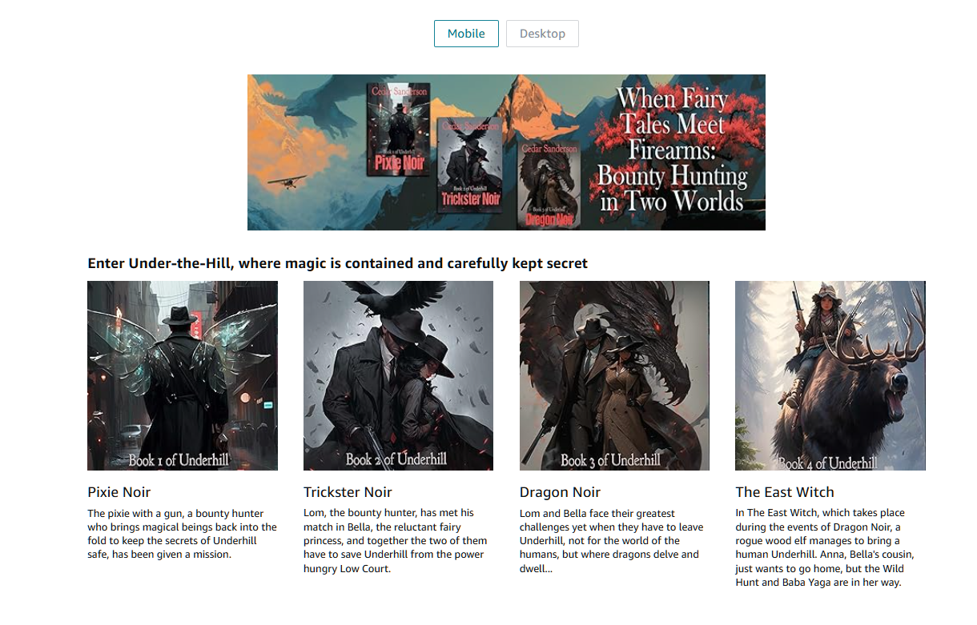Click The East Witch description about Baba Yaga
This screenshot has height=625, width=977.
click(x=824, y=547)
